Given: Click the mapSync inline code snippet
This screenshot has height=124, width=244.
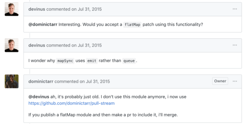Looking at the screenshot, I should pos(66,61).
